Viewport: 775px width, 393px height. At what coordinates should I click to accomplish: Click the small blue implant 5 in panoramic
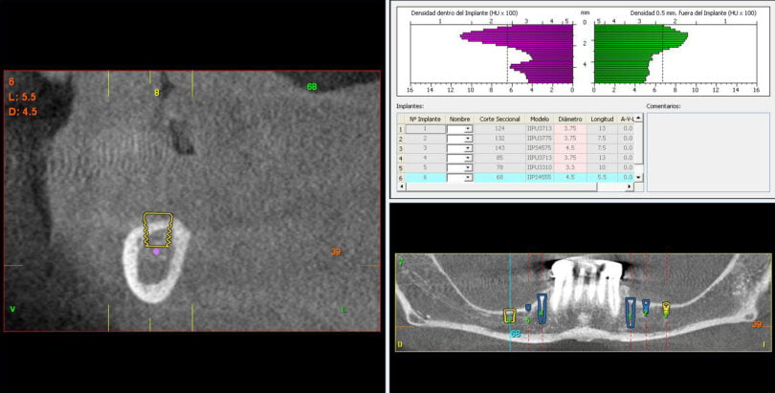point(527,308)
